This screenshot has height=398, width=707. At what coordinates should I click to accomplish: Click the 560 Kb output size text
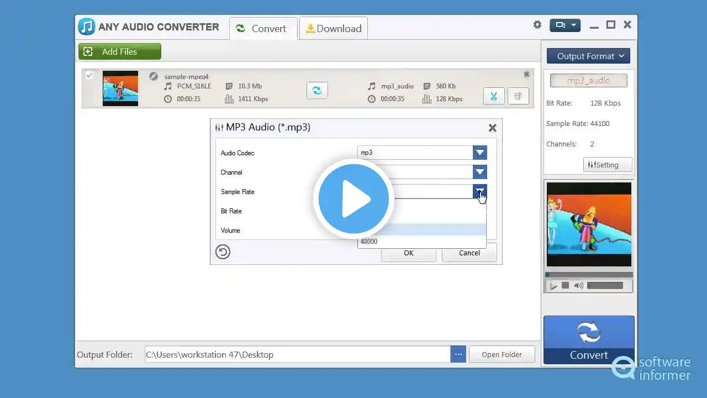[x=446, y=86]
